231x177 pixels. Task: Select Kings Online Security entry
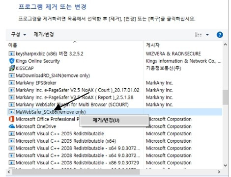tap(38, 61)
